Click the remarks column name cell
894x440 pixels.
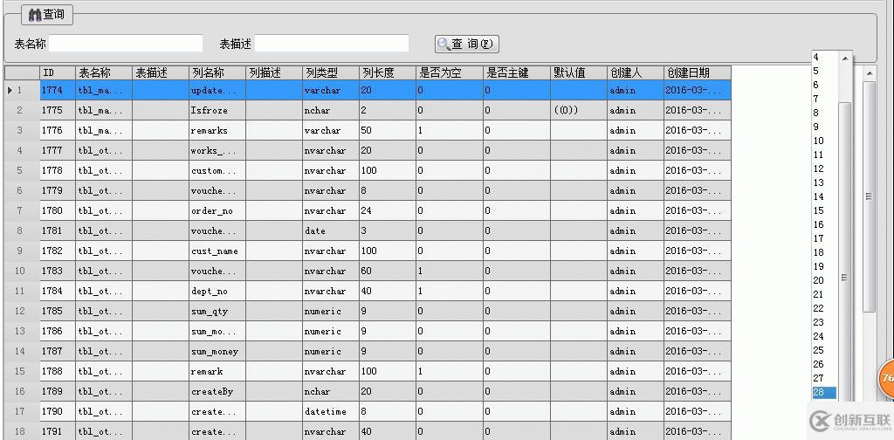(x=217, y=131)
